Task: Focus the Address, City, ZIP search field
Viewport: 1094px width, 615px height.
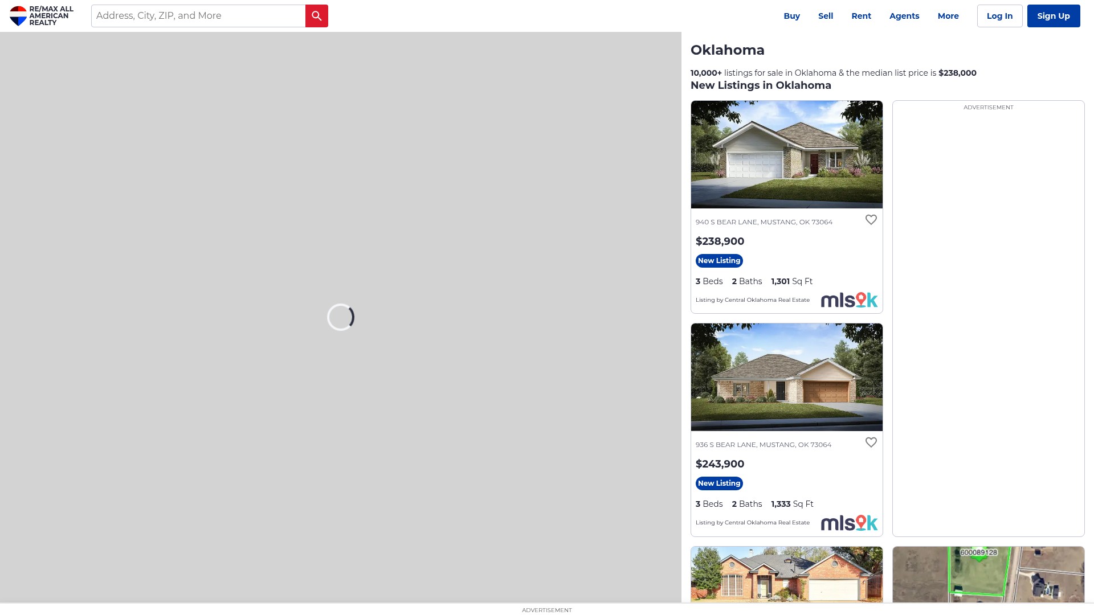Action: 198,16
